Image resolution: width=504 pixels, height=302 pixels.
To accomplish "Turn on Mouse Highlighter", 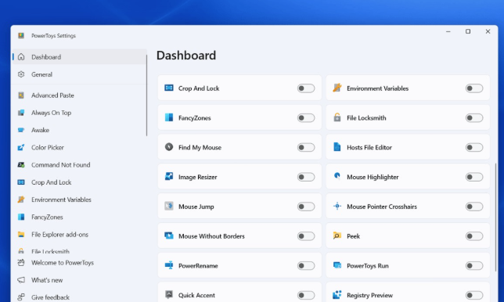I will click(474, 177).
